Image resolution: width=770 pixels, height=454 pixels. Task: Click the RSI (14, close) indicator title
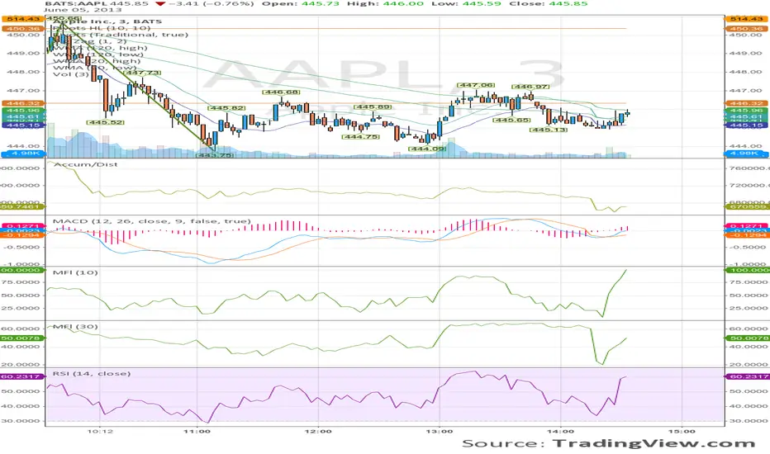[92, 373]
